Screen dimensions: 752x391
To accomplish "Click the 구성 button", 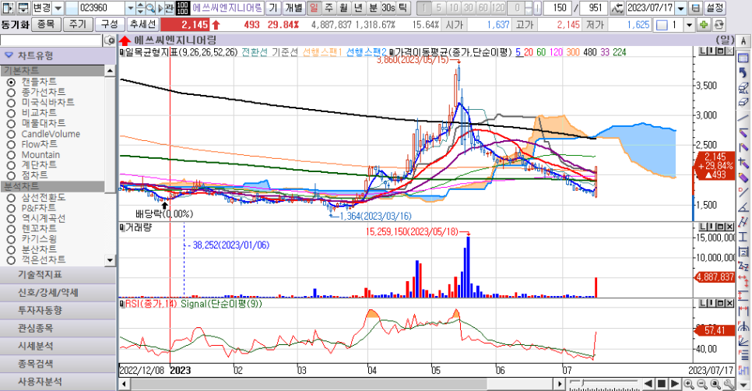I will pyautogui.click(x=109, y=24).
